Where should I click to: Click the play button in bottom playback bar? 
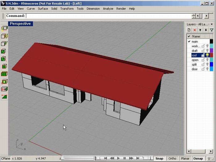click(x=118, y=158)
